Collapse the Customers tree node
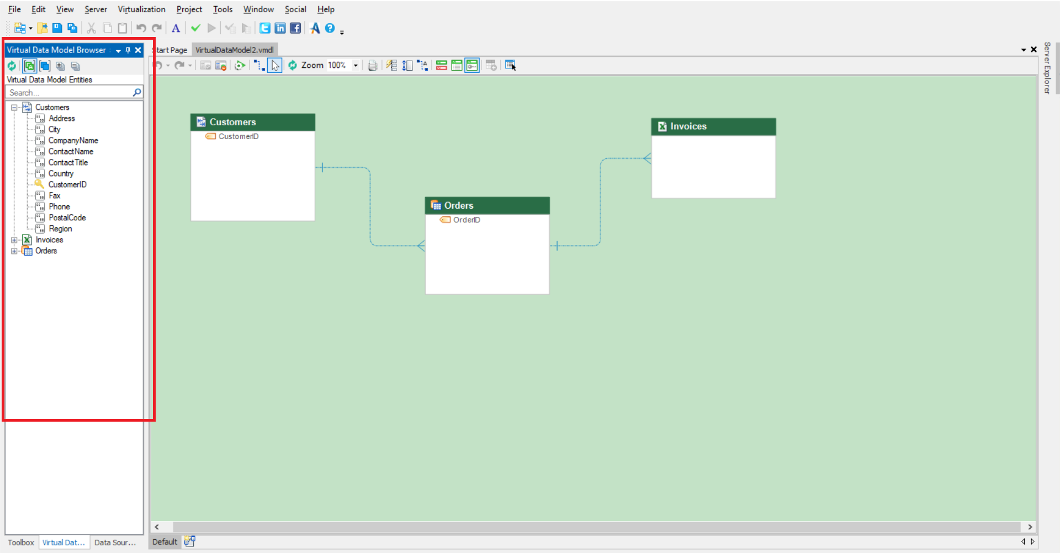The image size is (1060, 553). (x=14, y=108)
